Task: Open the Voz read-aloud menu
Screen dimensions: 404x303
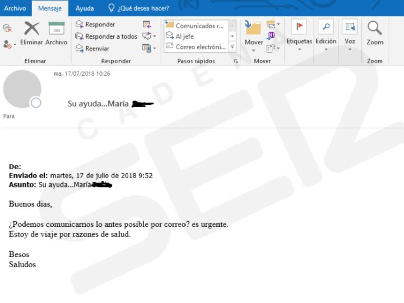Action: coord(350,36)
